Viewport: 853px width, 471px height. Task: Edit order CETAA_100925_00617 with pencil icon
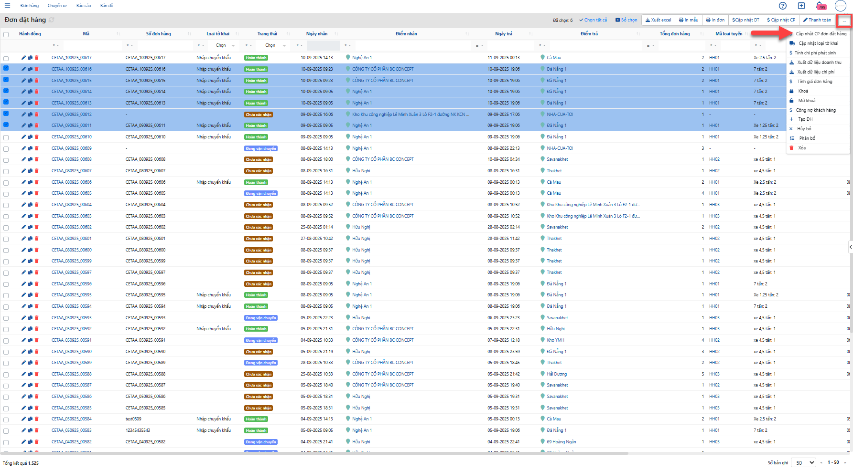23,58
